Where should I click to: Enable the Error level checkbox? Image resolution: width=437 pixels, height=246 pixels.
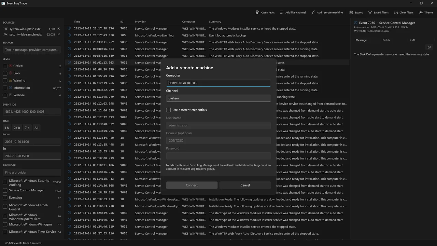(5, 73)
